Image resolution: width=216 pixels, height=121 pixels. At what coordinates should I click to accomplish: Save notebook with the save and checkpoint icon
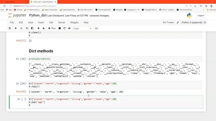tap(10, 28)
